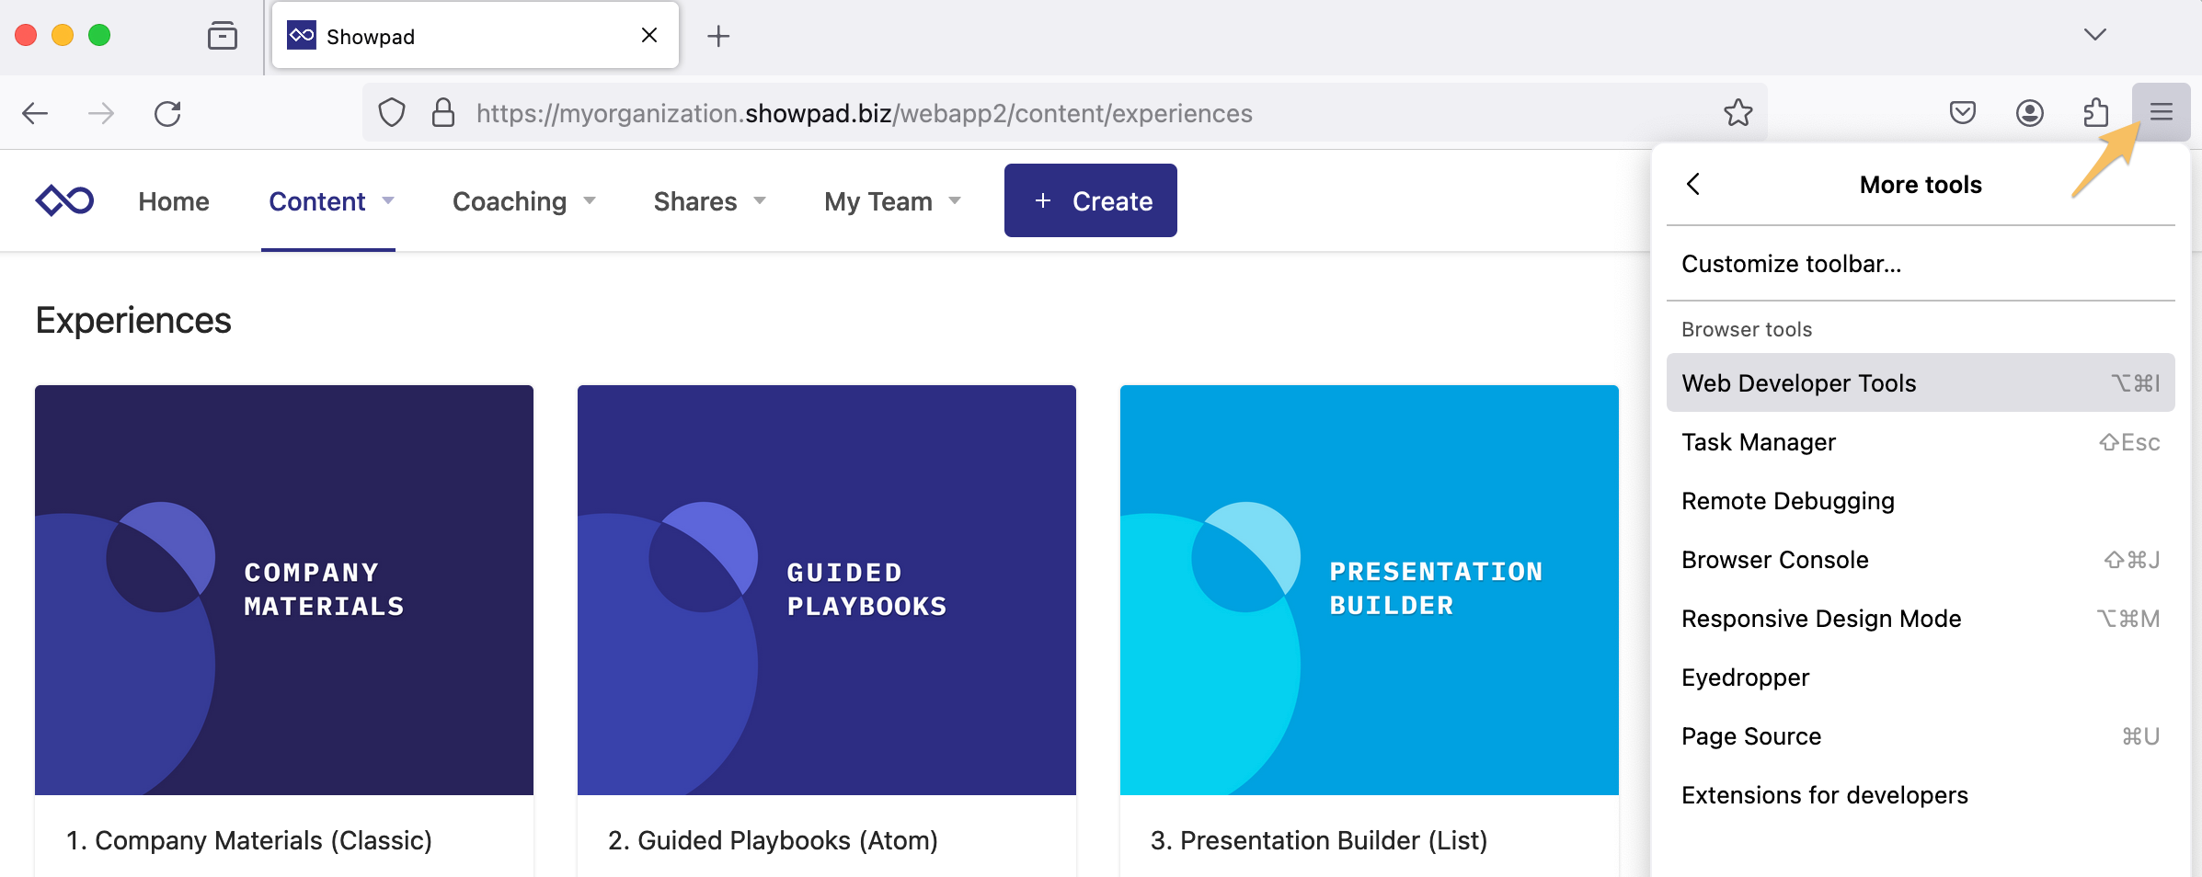The width and height of the screenshot is (2202, 877).
Task: Open the Home navigation item
Action: 174,201
